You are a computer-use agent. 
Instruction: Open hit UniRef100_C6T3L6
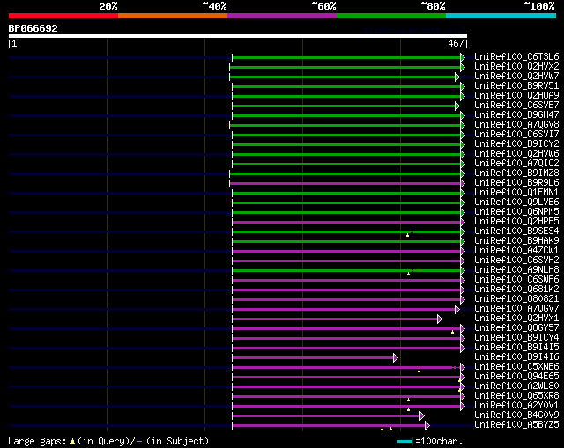pyautogui.click(x=516, y=56)
